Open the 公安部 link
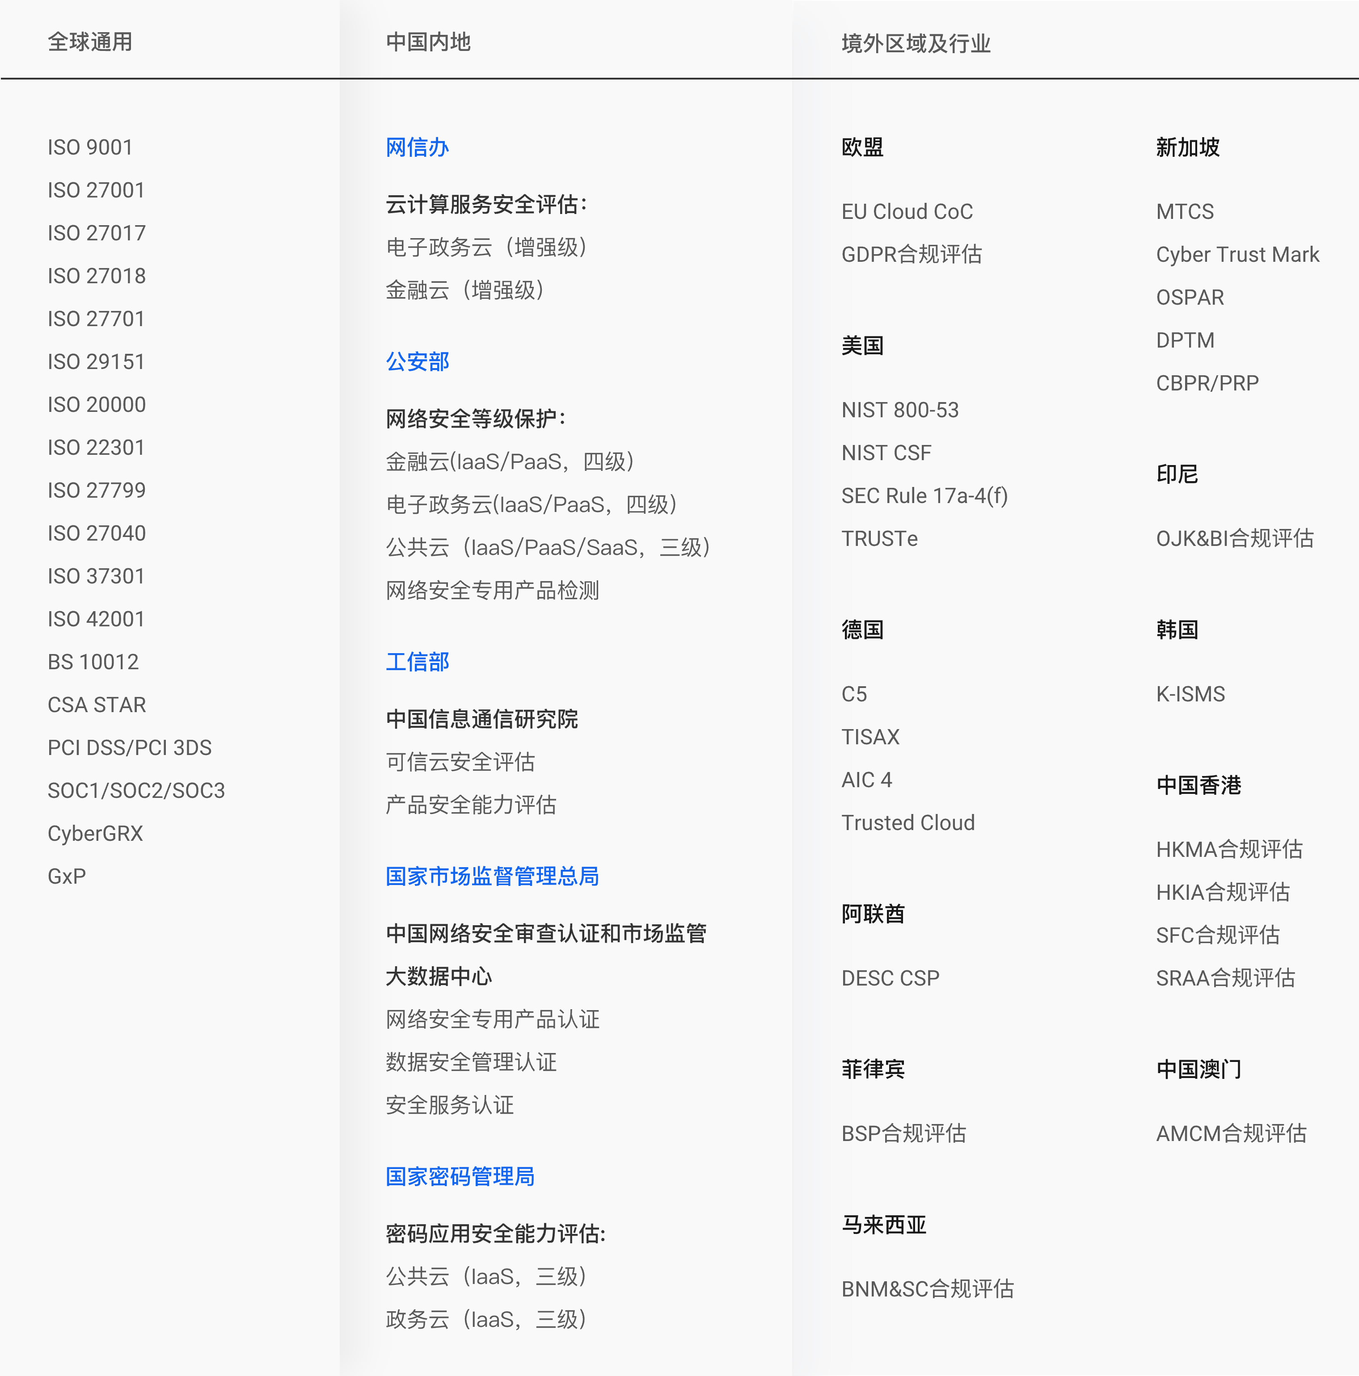This screenshot has height=1376, width=1359. 417,362
